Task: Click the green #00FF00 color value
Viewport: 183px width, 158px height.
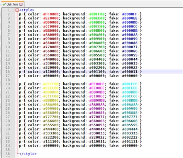Action: (x=97, y=14)
